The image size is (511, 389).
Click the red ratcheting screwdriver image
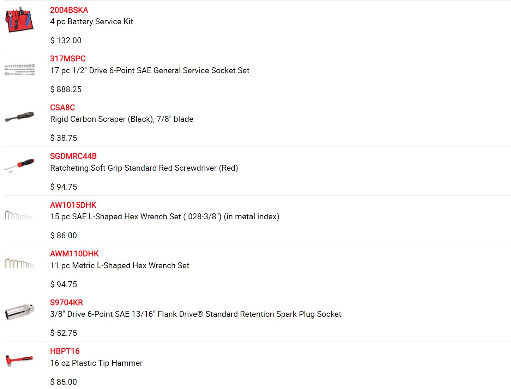pyautogui.click(x=19, y=165)
